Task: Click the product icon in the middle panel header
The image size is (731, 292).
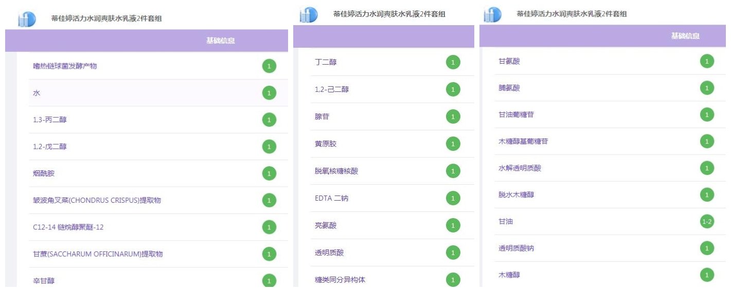Action: tap(308, 15)
